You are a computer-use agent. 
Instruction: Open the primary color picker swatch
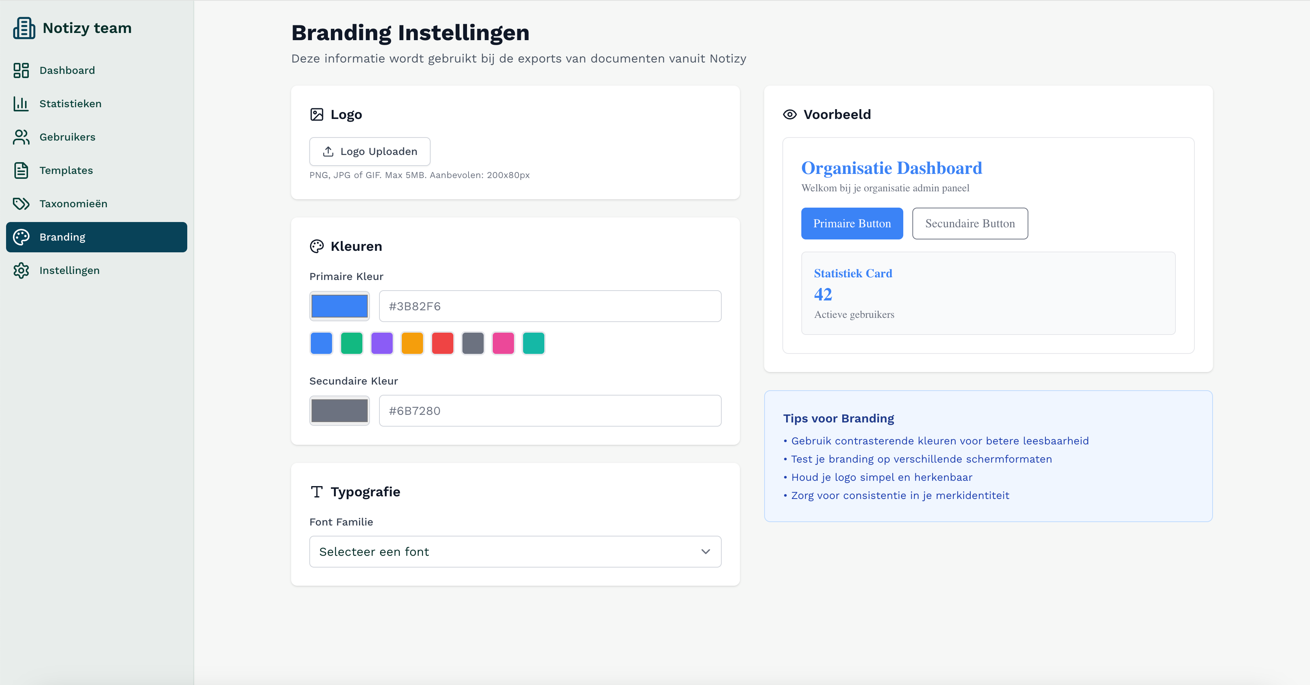pyautogui.click(x=339, y=306)
